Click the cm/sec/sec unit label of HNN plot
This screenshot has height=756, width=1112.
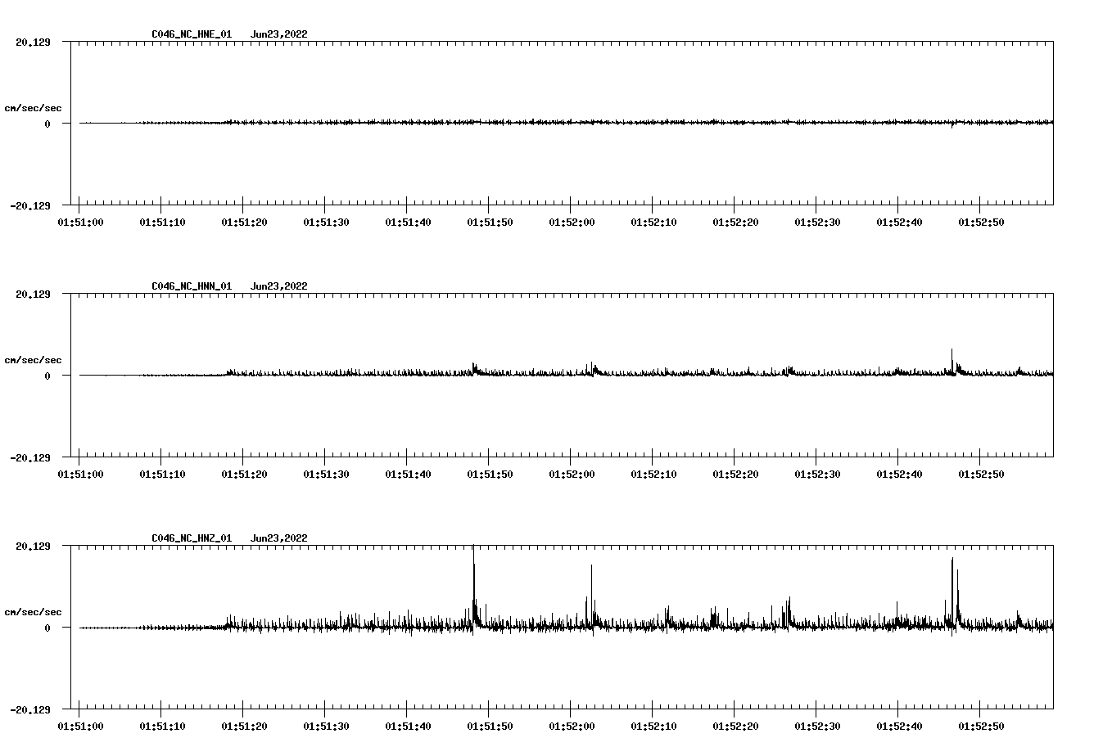point(34,360)
